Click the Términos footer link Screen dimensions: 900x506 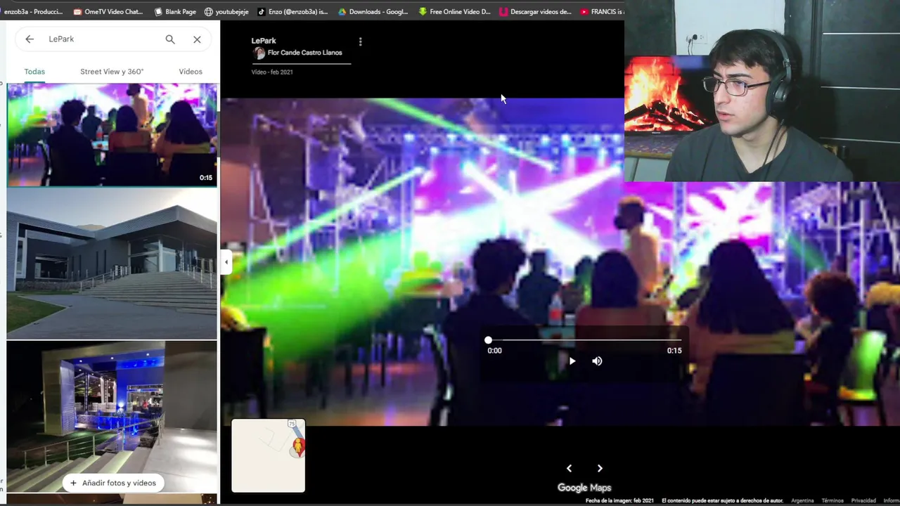point(832,501)
